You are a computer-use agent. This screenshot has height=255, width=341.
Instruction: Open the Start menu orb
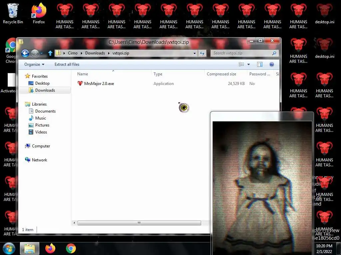(x=9, y=248)
